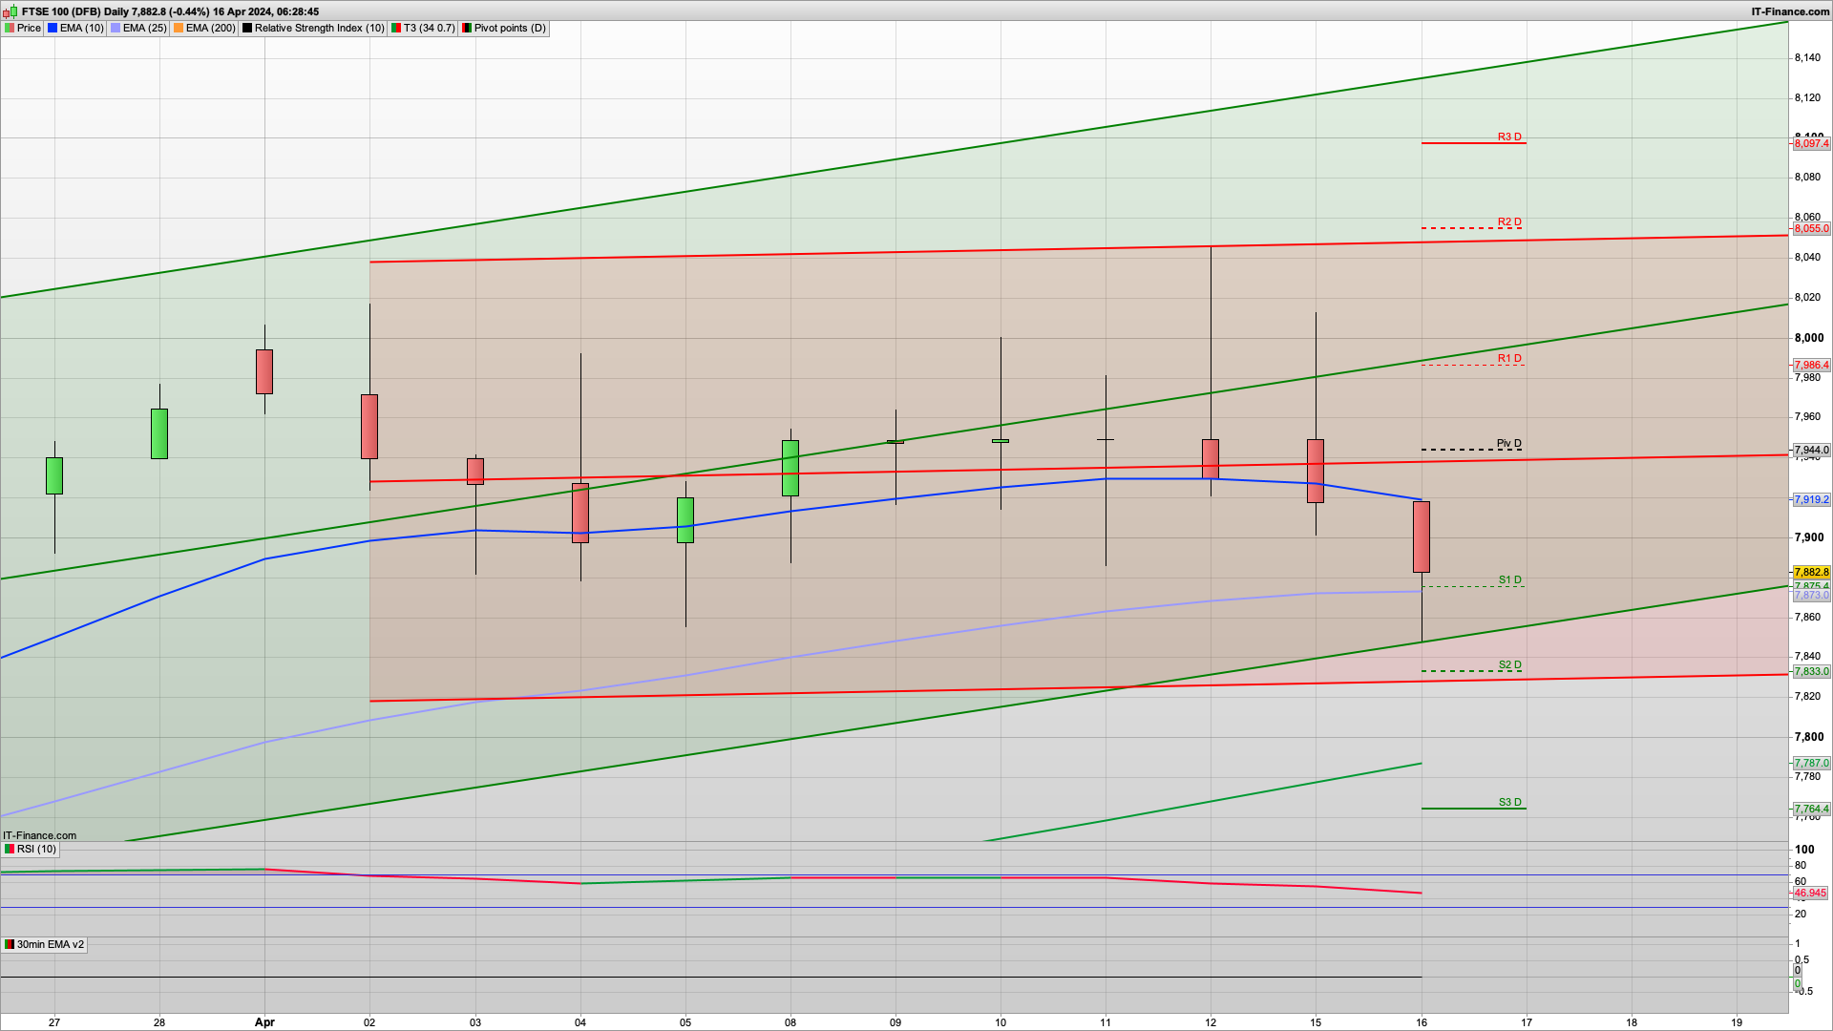Open the IT-Finance.com label at top right
This screenshot has height=1031, width=1833.
pyautogui.click(x=1790, y=11)
